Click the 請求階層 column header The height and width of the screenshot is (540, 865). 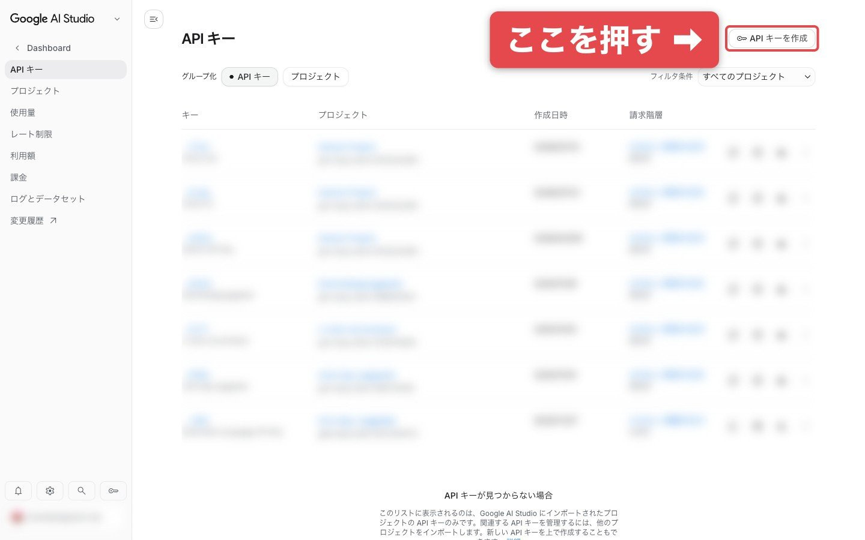click(x=646, y=115)
